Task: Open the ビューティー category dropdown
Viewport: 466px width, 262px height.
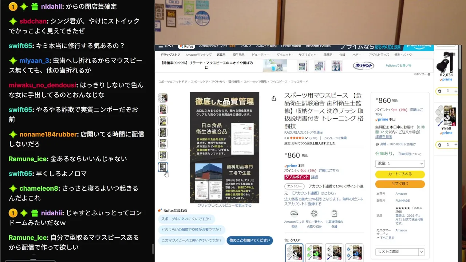Action: tap(261, 55)
